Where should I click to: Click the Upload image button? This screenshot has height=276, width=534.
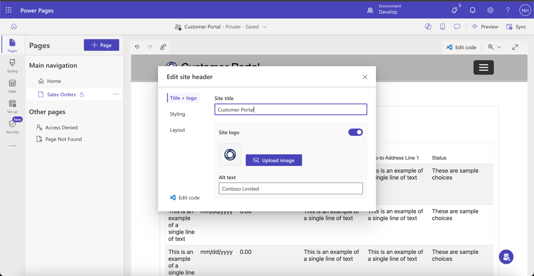274,160
